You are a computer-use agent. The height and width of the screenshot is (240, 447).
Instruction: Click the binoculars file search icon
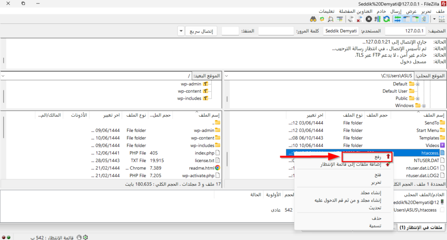click(313, 19)
